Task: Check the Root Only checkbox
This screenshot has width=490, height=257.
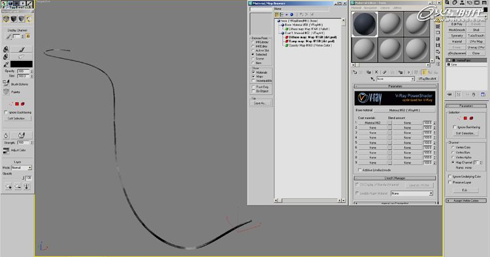Action: [x=253, y=87]
